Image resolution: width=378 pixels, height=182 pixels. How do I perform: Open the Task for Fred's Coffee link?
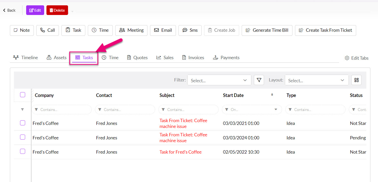tap(180, 152)
